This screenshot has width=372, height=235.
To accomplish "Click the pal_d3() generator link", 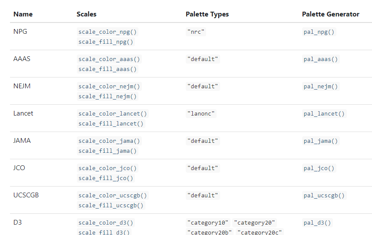I will point(317,223).
